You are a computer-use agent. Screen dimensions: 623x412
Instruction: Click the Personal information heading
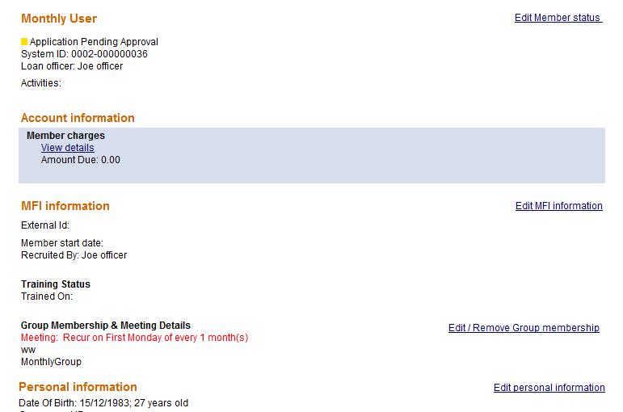coord(78,387)
